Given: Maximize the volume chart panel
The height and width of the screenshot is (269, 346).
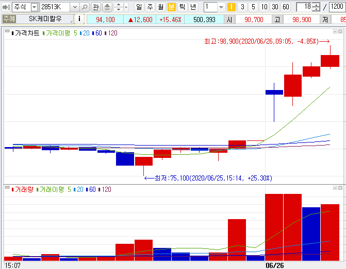Looking at the screenshot, I should [335, 188].
